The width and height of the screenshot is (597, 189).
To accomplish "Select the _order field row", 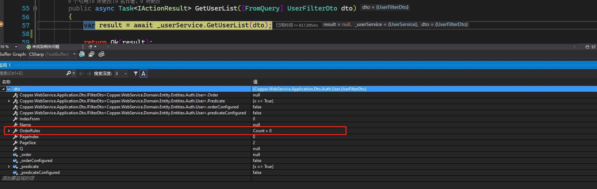I will (298, 155).
